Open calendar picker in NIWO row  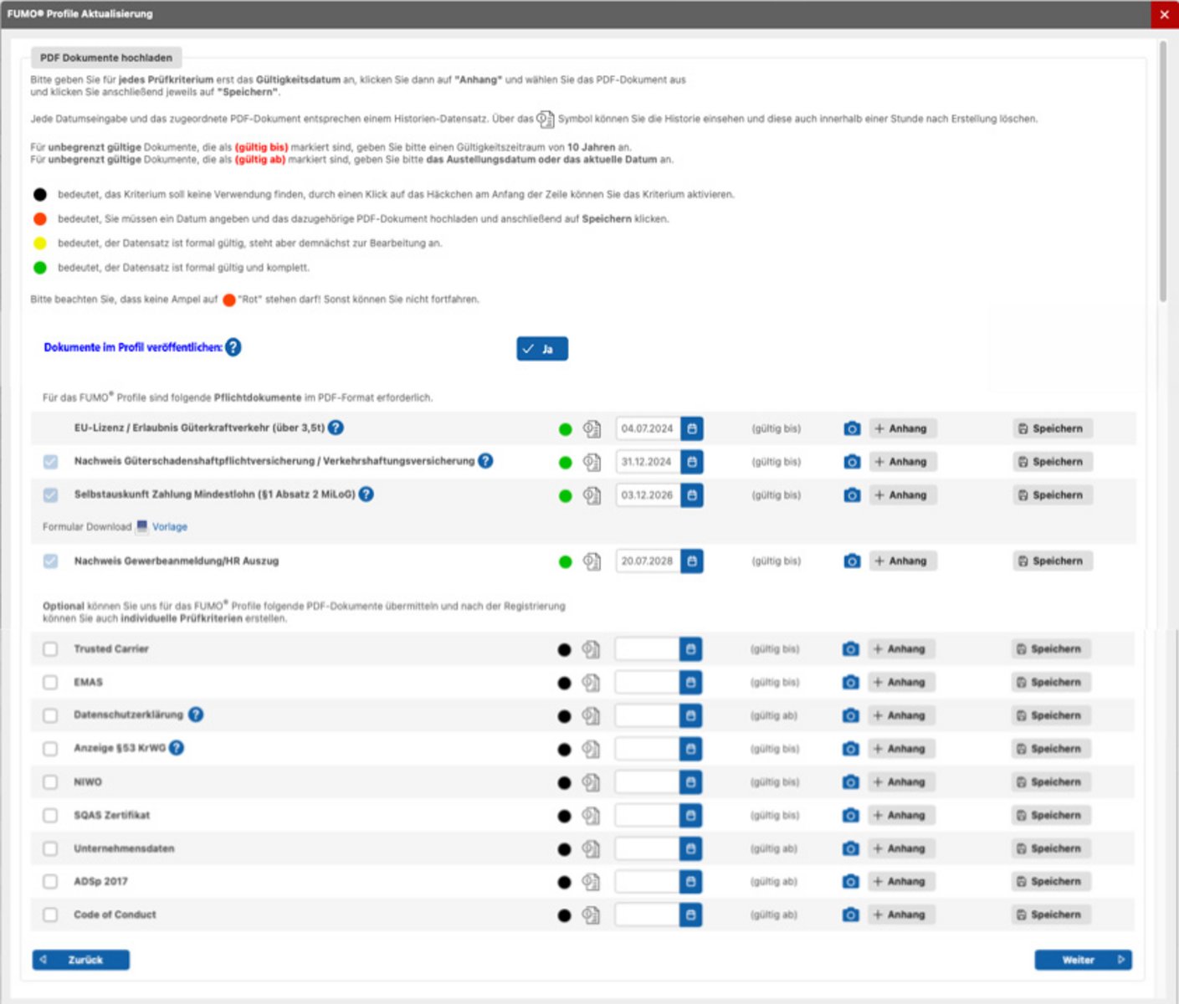[690, 782]
